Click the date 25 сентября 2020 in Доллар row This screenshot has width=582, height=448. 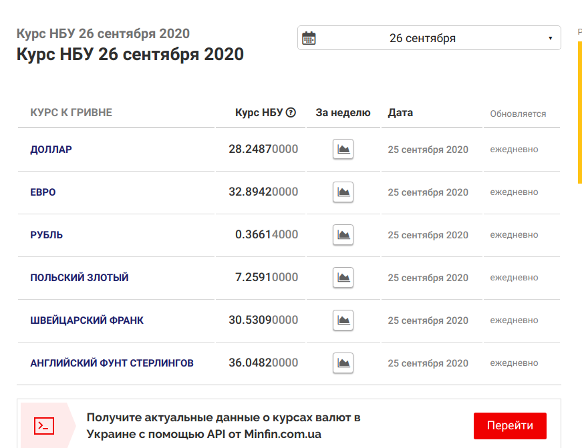tap(428, 150)
